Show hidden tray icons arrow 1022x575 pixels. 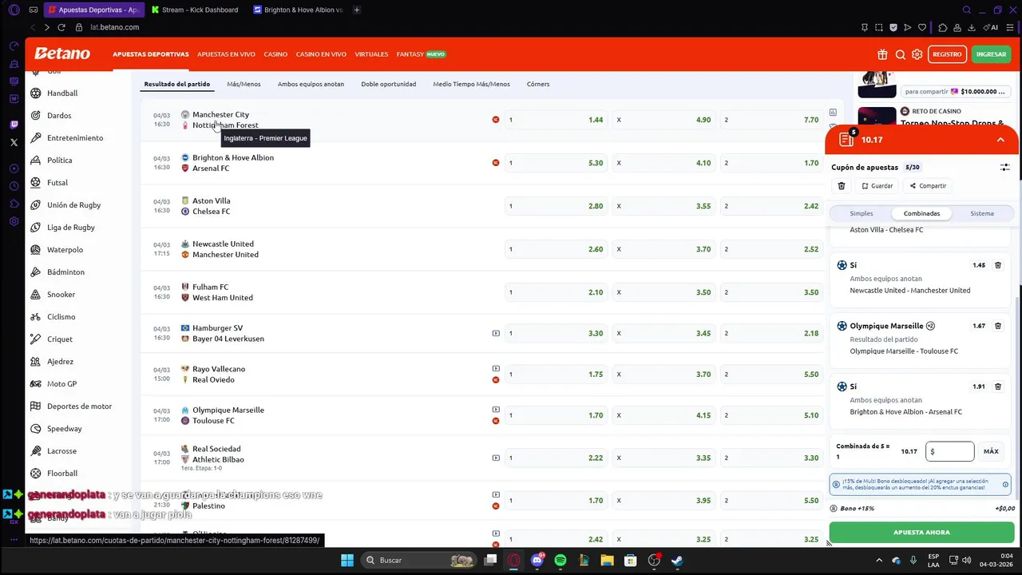click(879, 560)
